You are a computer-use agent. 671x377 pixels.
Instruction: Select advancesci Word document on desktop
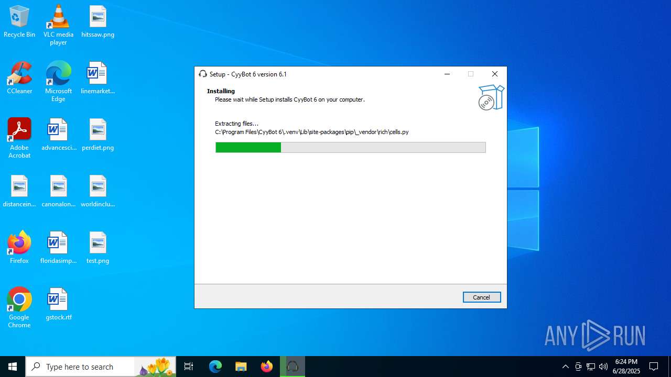(x=58, y=135)
